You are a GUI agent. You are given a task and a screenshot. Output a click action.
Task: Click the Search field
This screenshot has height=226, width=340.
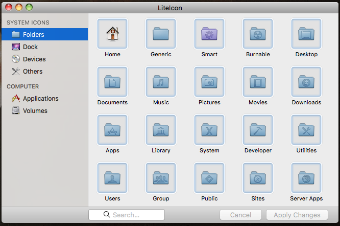pyautogui.click(x=127, y=215)
